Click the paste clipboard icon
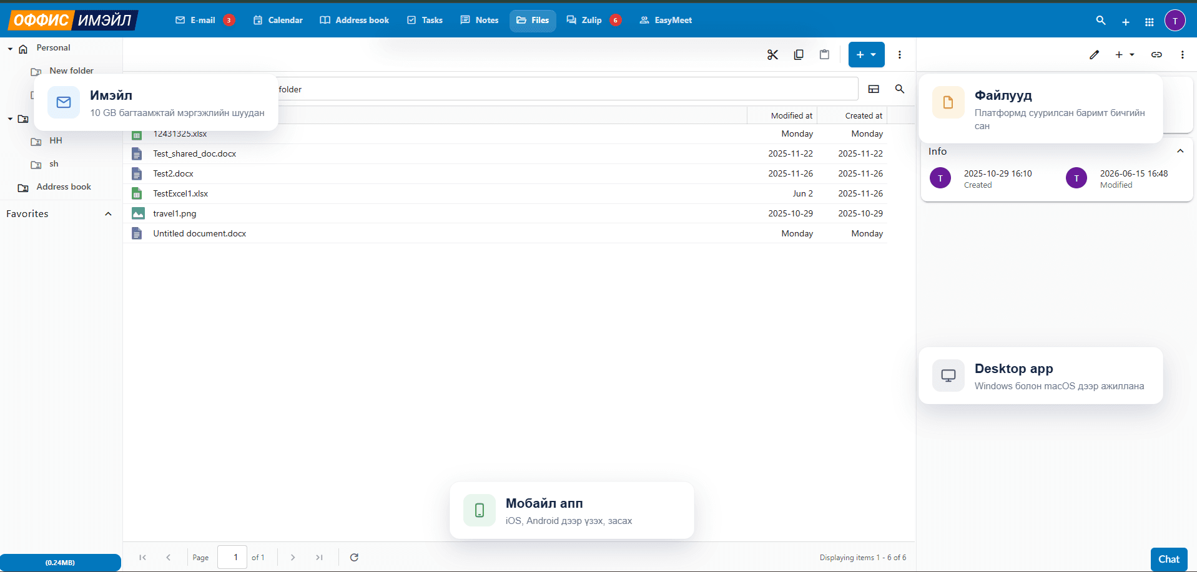1197x572 pixels. 824,55
